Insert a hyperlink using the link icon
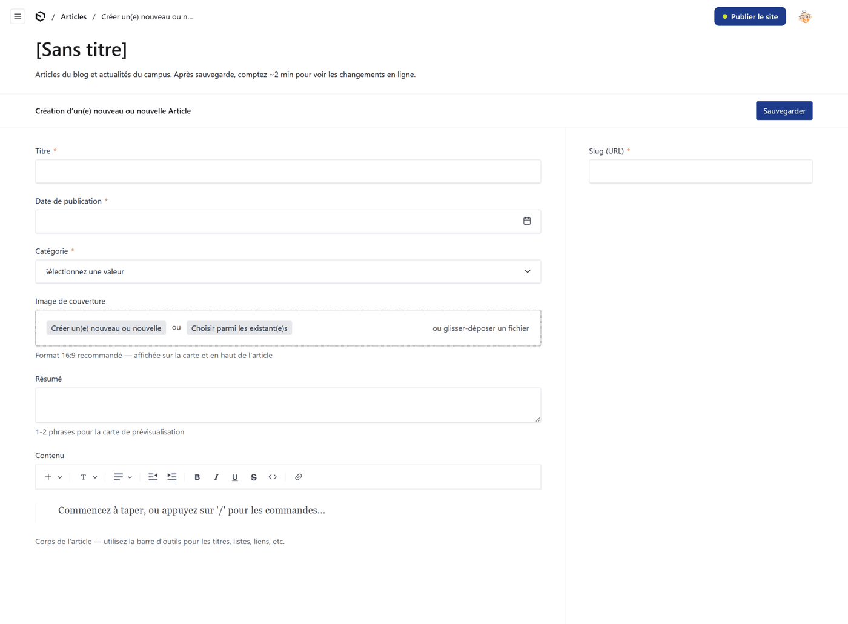848x624 pixels. (x=298, y=477)
